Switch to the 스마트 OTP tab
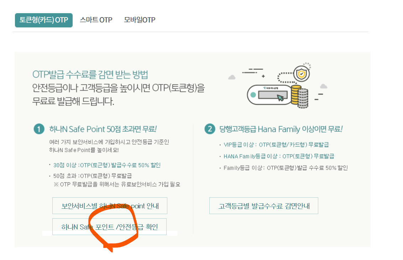 (96, 20)
